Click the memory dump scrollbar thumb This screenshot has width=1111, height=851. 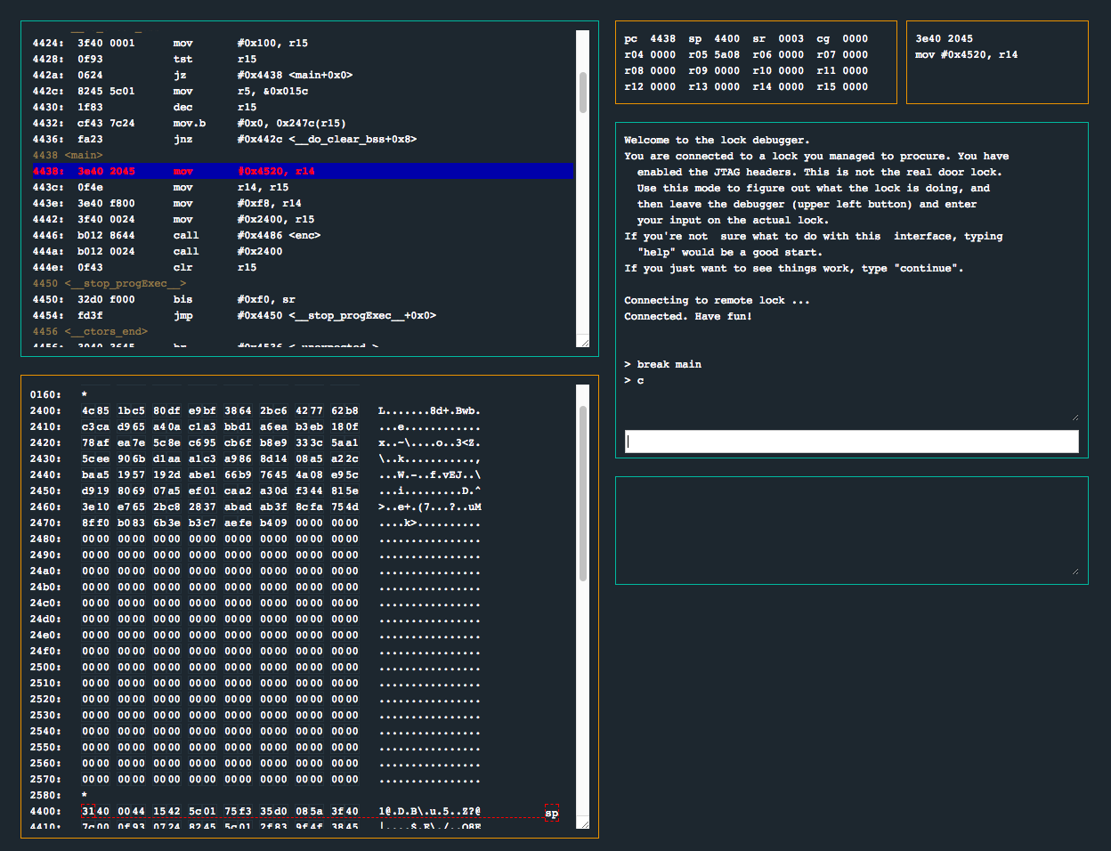tap(583, 492)
